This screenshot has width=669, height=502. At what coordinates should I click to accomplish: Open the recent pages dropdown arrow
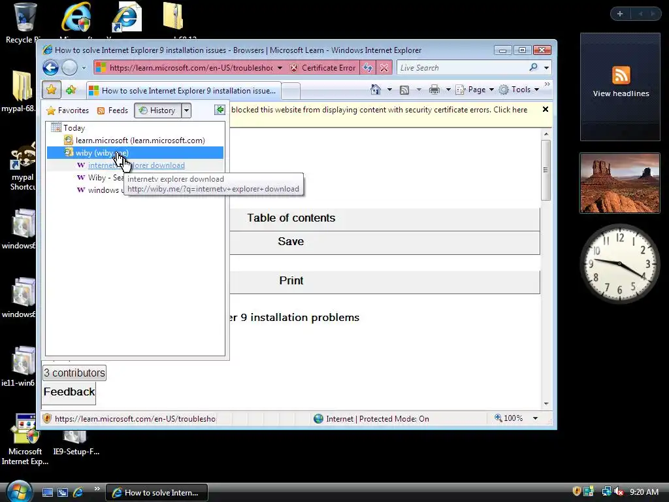click(x=84, y=68)
